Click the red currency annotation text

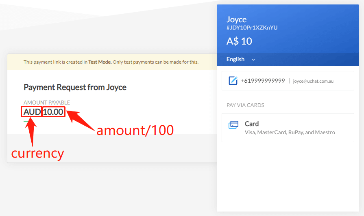point(37,153)
